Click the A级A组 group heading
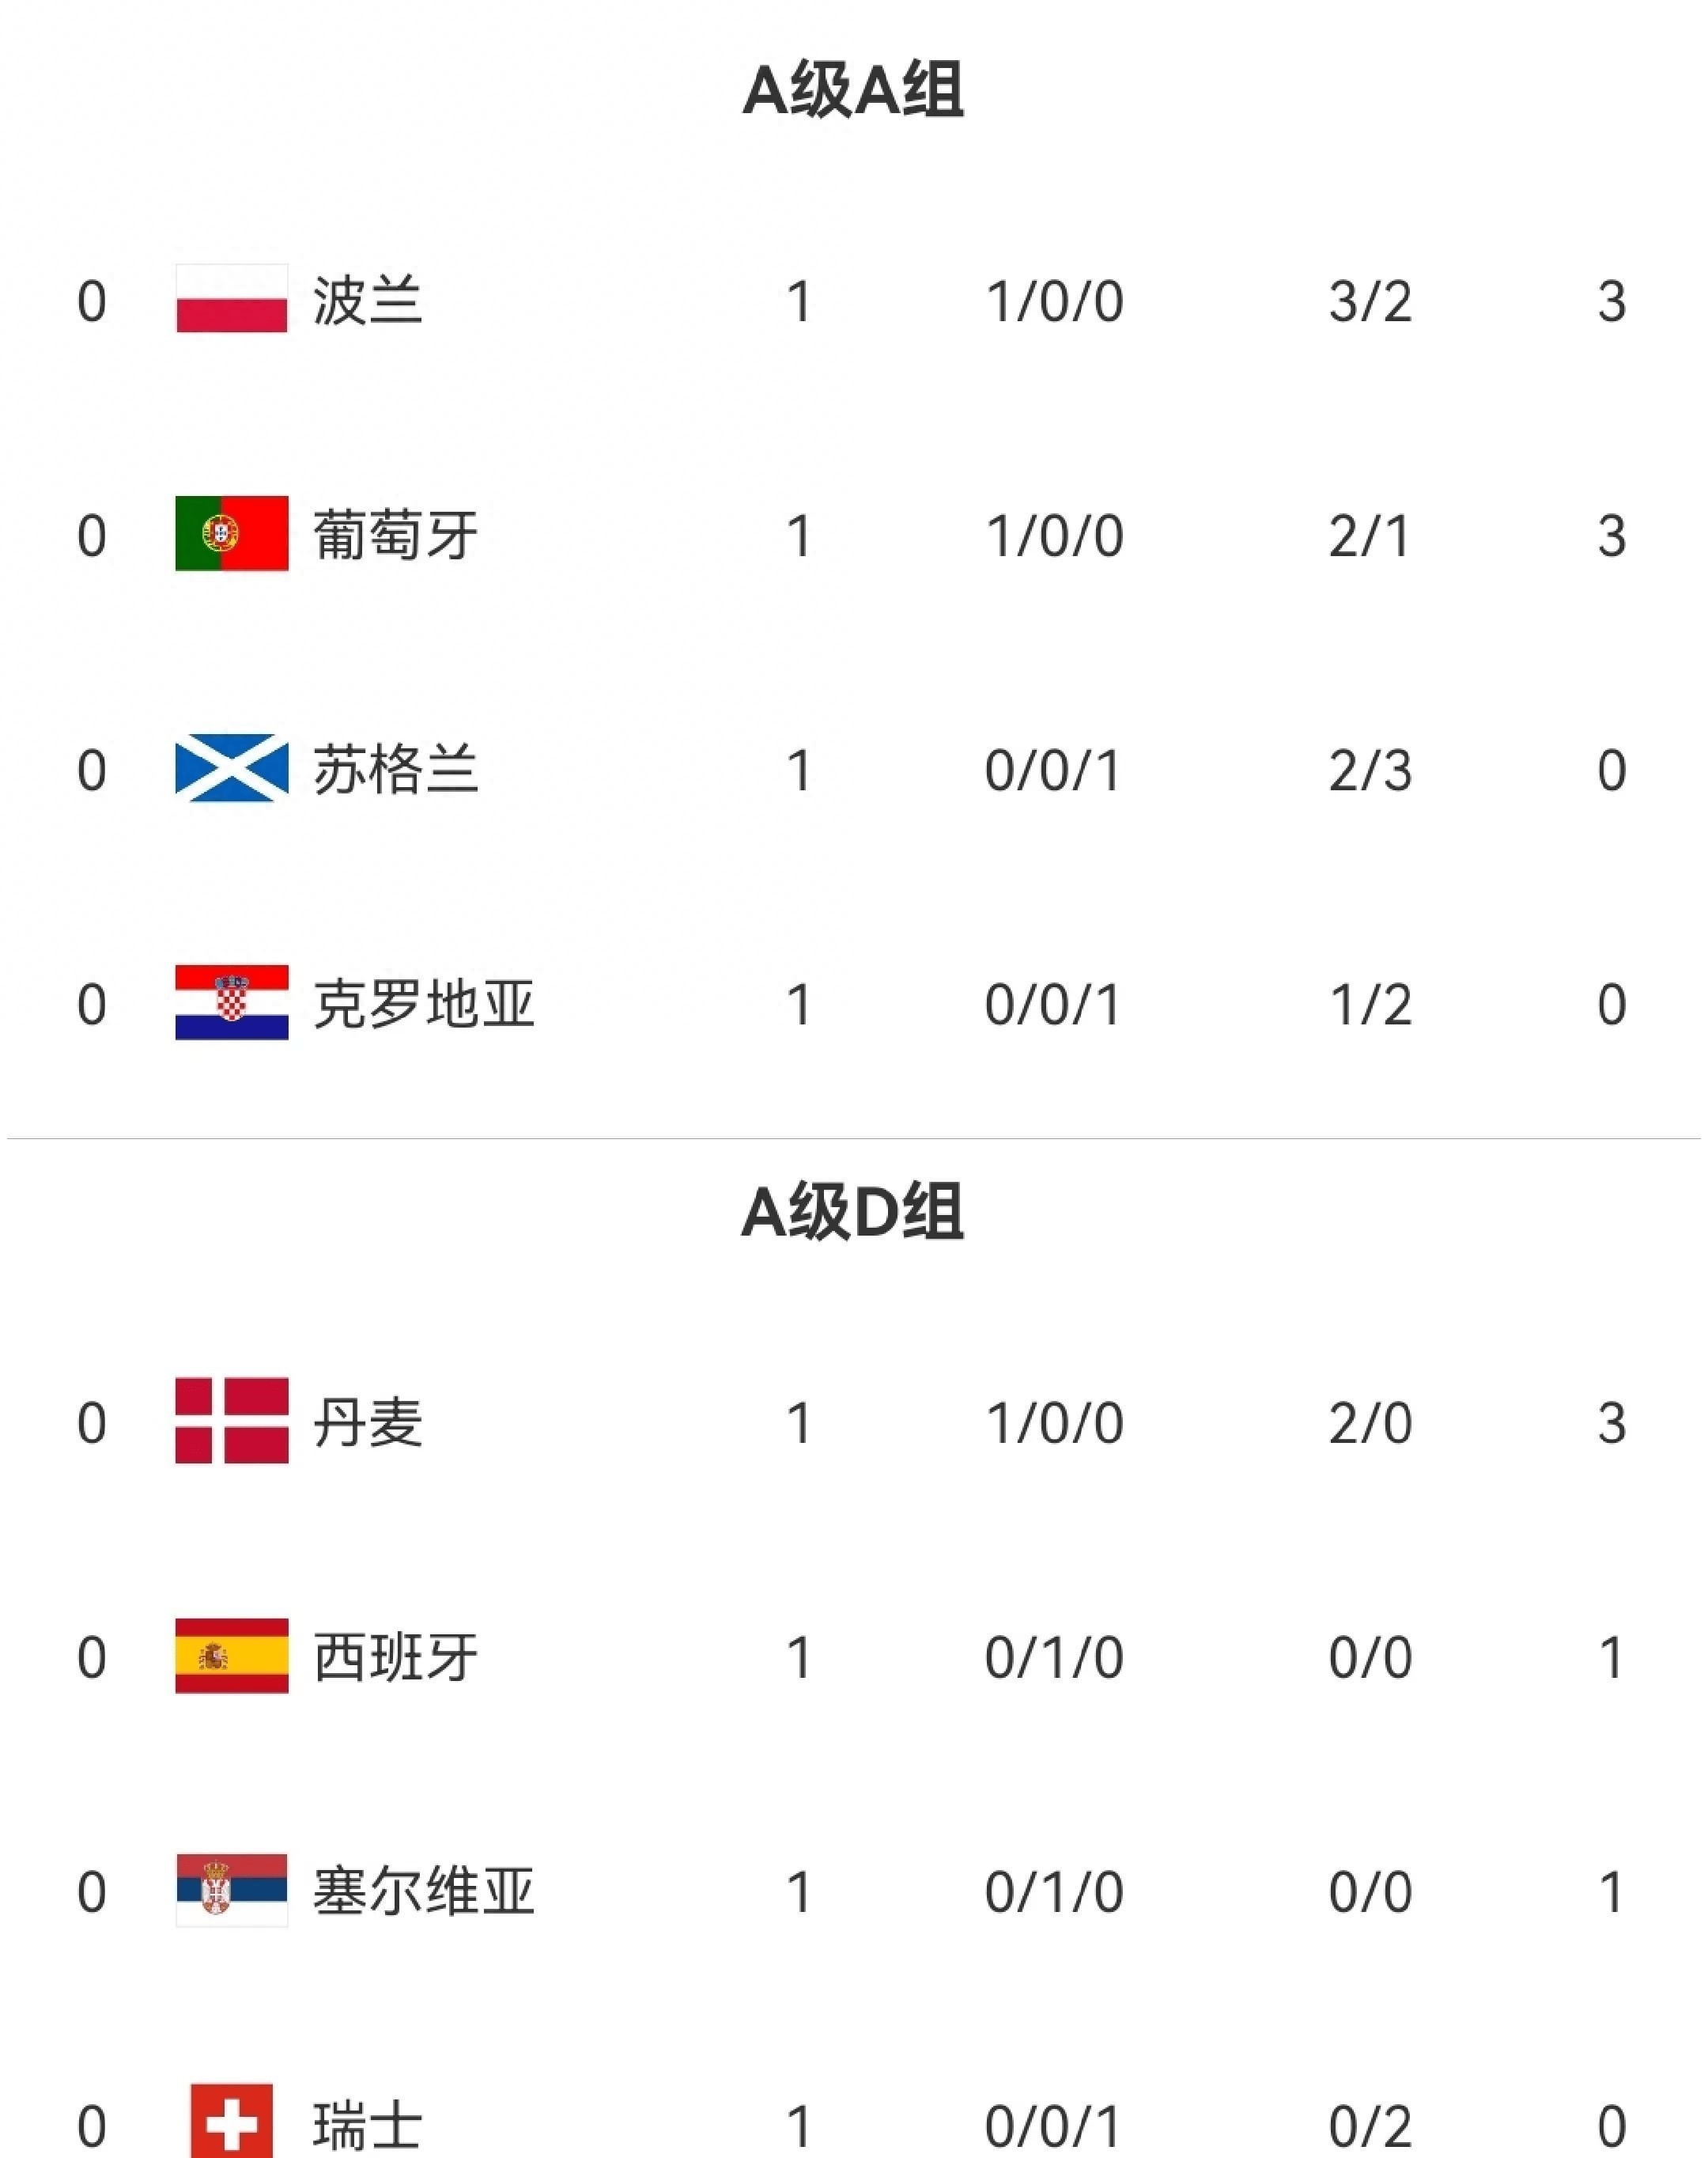This screenshot has height=2158, width=1708. point(852,90)
